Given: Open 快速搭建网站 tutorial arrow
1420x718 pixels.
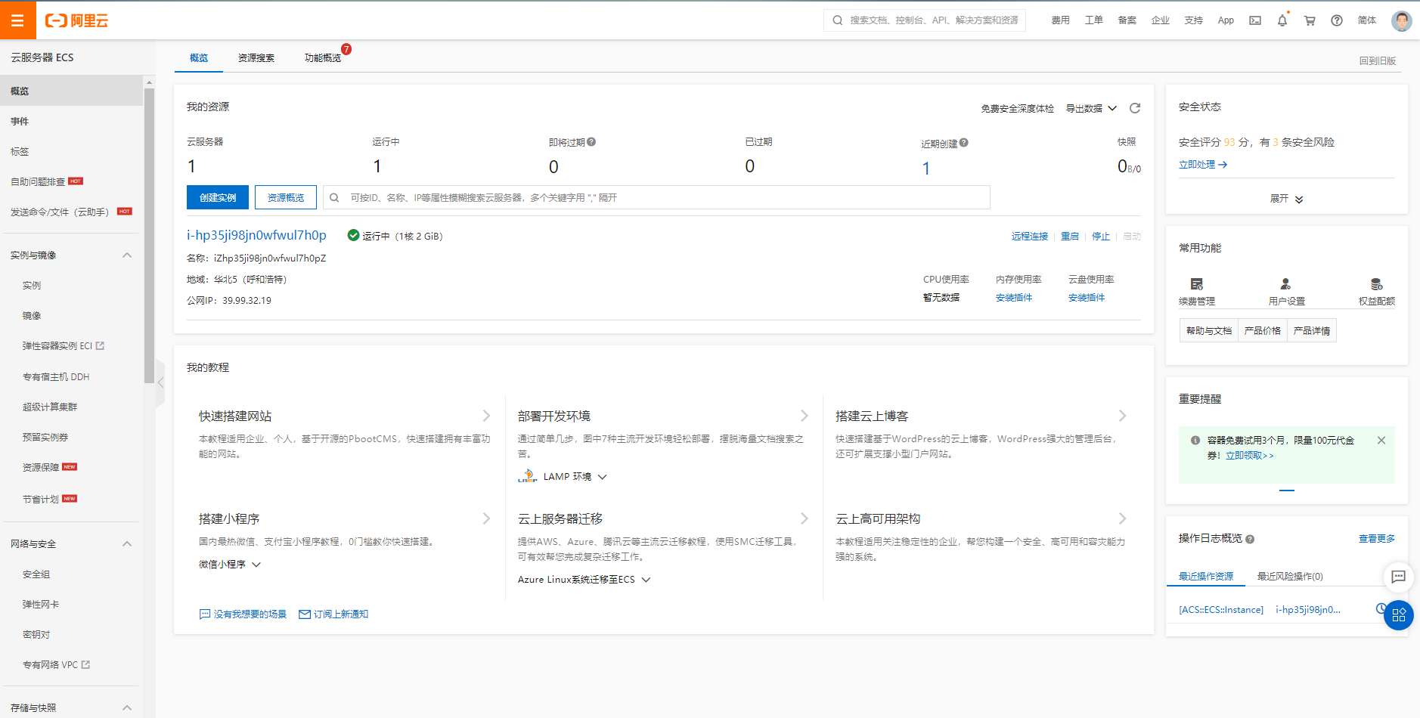Looking at the screenshot, I should pos(486,416).
